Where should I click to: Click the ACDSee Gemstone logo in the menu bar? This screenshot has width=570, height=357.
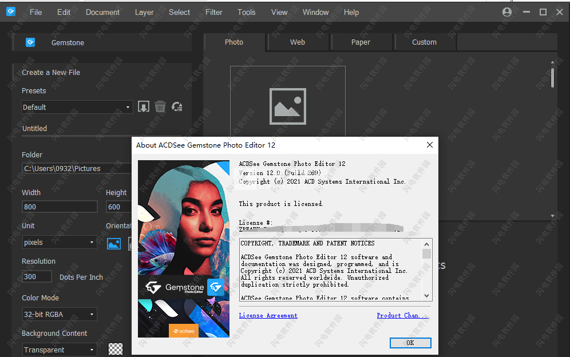[11, 11]
